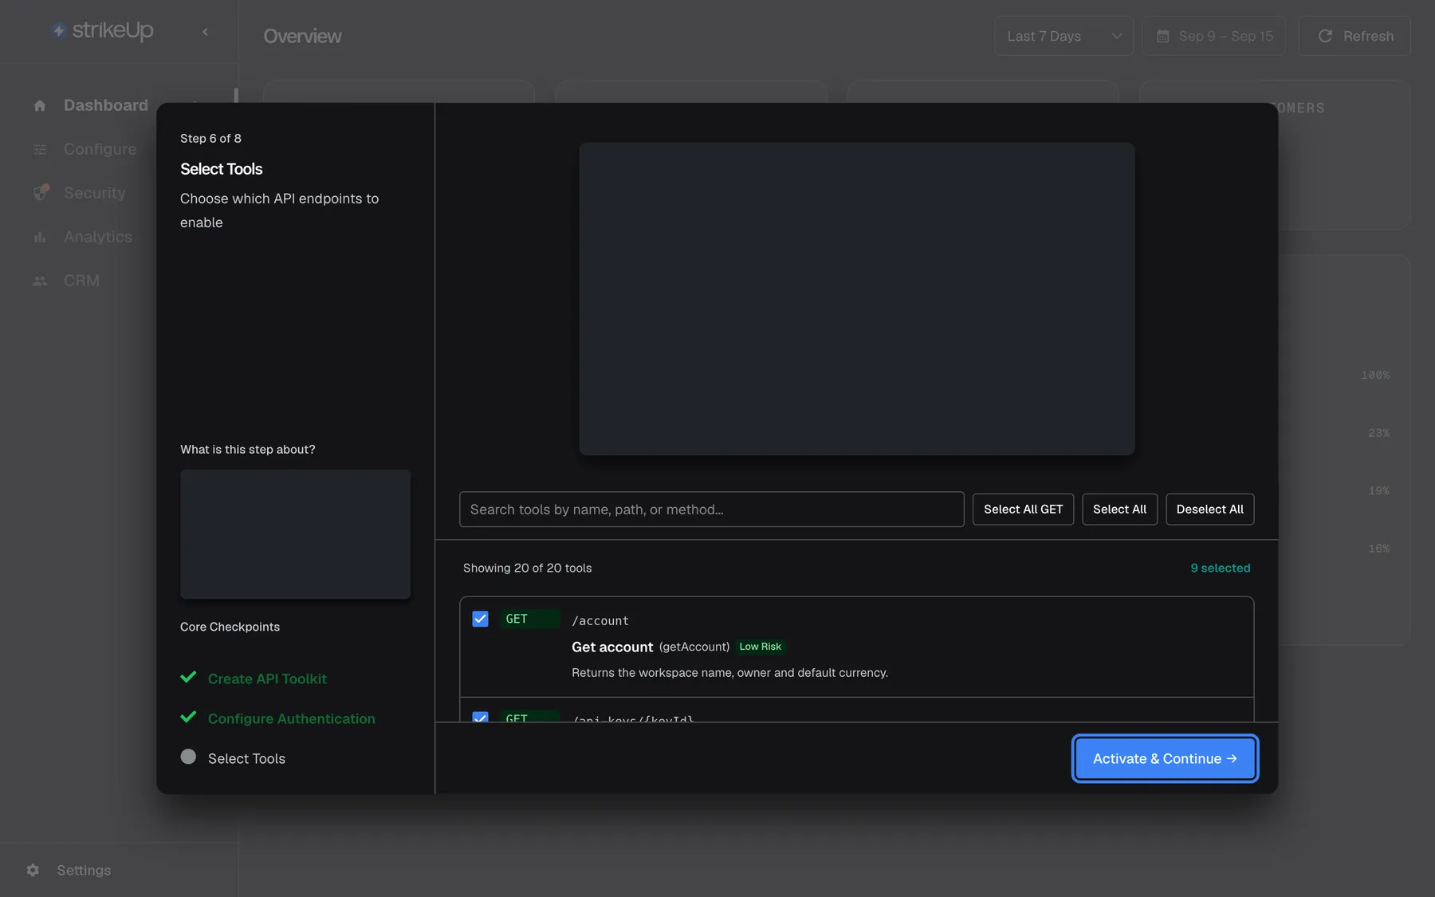
Task: Click the CRM people icon
Action: (x=40, y=281)
